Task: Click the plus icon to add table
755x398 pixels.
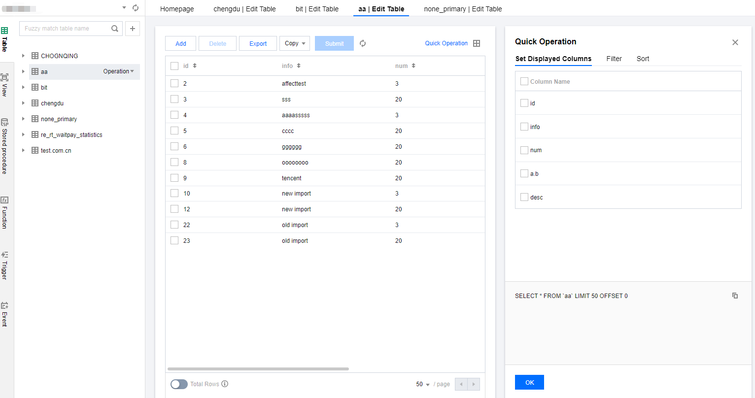Action: pyautogui.click(x=133, y=29)
